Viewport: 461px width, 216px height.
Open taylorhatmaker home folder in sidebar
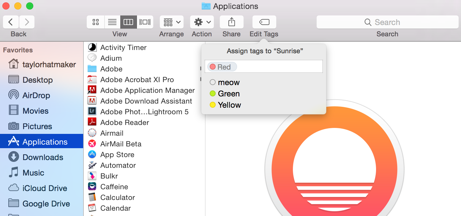(42, 64)
